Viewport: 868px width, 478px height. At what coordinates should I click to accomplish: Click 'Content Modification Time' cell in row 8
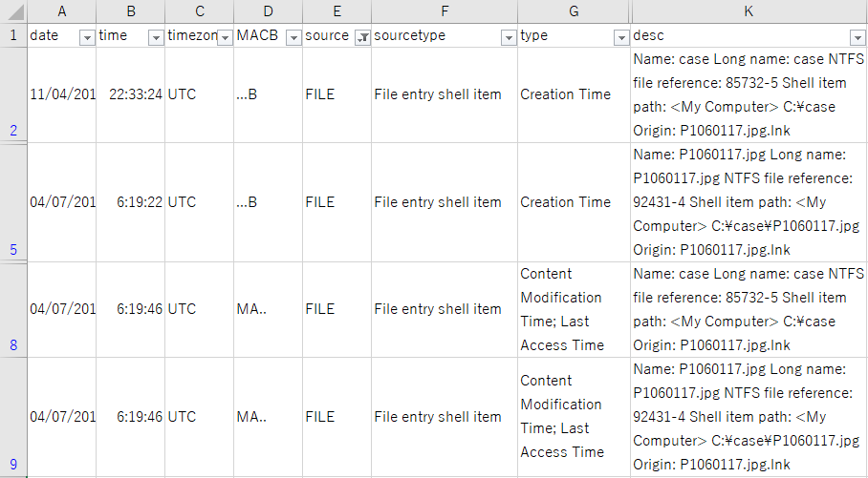pyautogui.click(x=574, y=309)
